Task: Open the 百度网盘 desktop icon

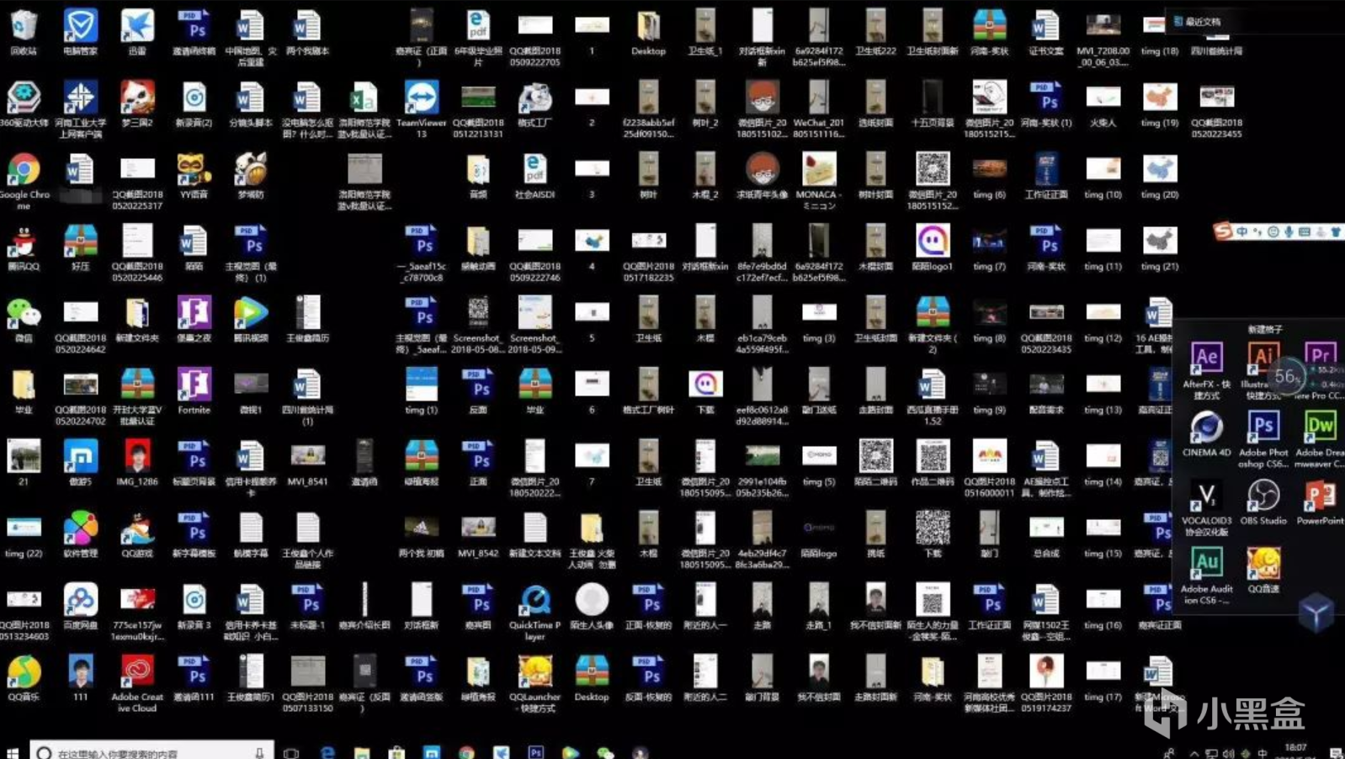Action: 81,606
